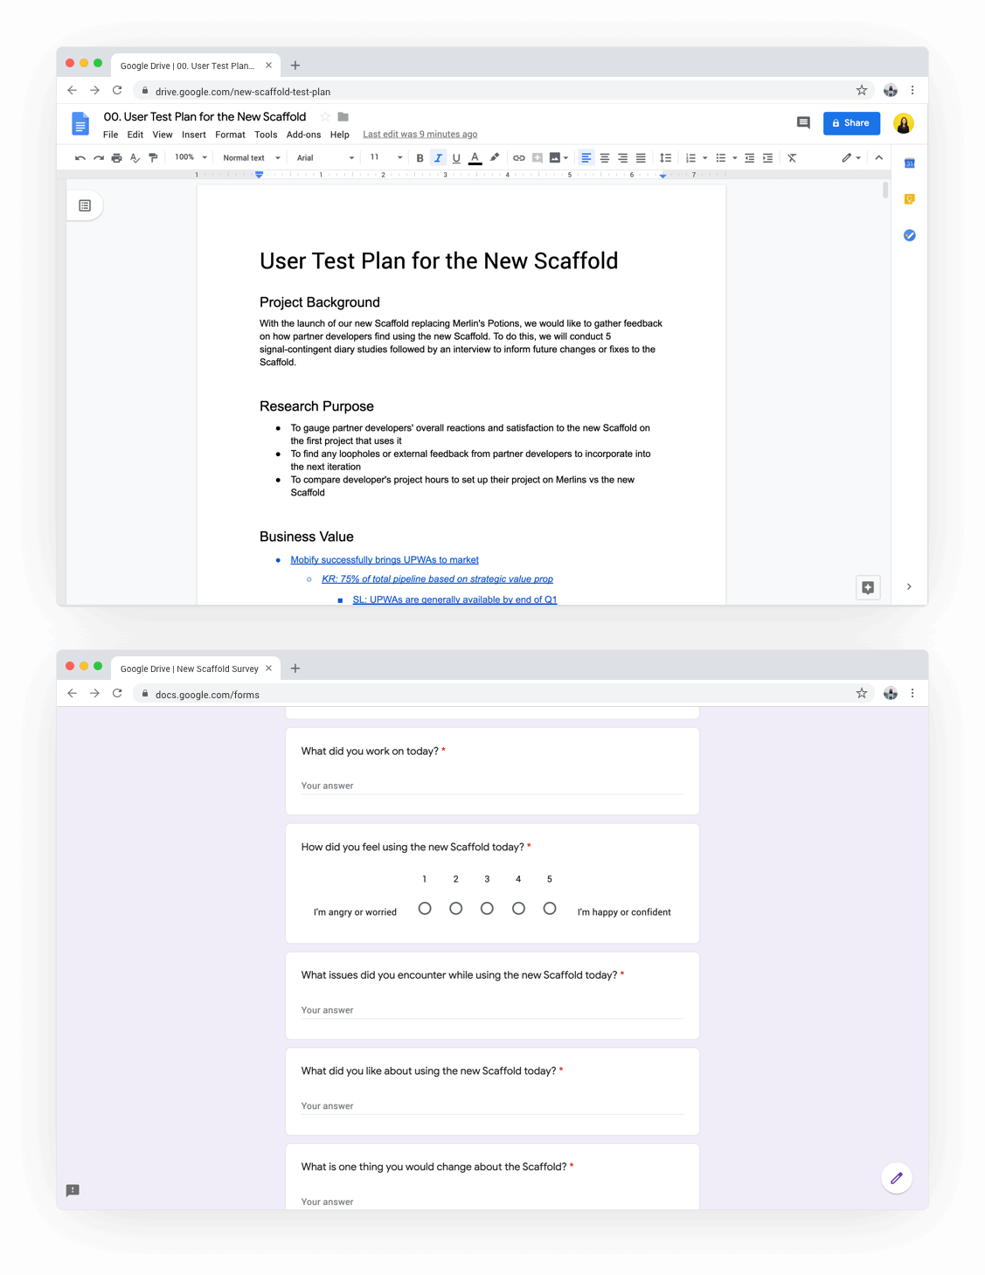
Task: Open the Add-ons menu
Action: coord(303,135)
